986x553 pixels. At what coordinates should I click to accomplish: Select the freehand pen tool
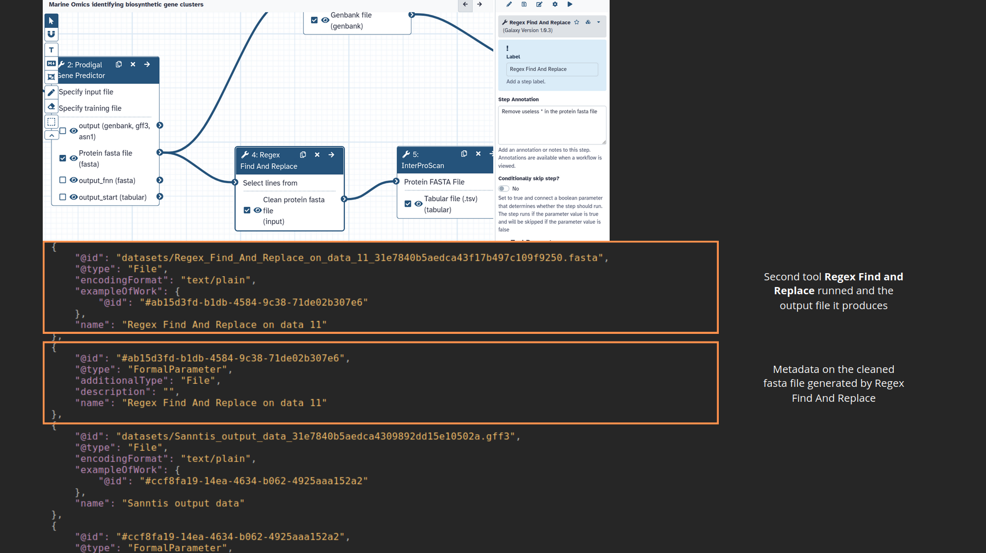point(51,93)
